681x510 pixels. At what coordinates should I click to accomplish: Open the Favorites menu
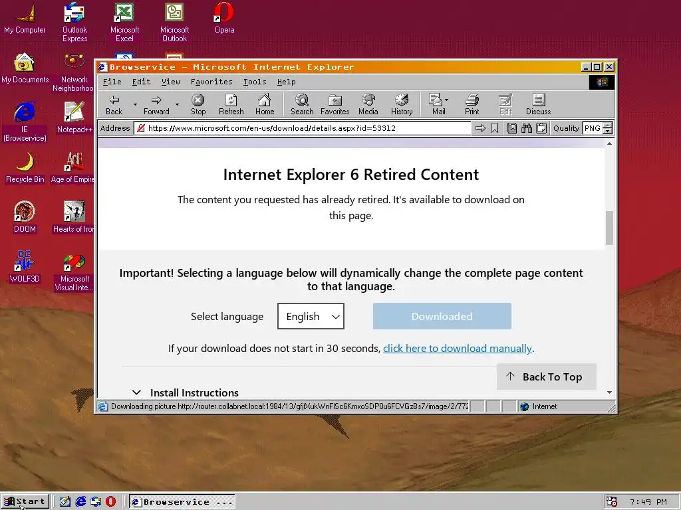pyautogui.click(x=211, y=82)
